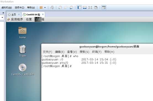Open the 应用程序 menu in CentOS
153x101 pixels.
[x=15, y=19]
